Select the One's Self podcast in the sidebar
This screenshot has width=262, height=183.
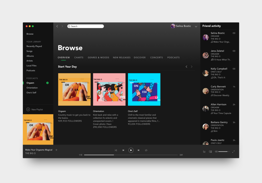click(x=31, y=93)
